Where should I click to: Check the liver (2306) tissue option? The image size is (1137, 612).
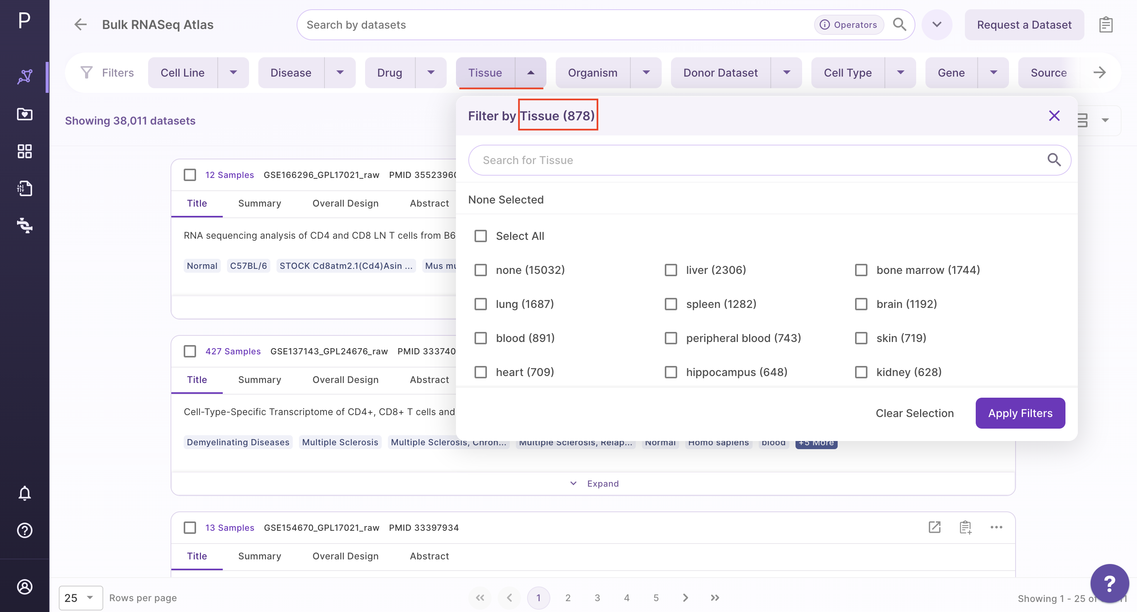pos(671,270)
